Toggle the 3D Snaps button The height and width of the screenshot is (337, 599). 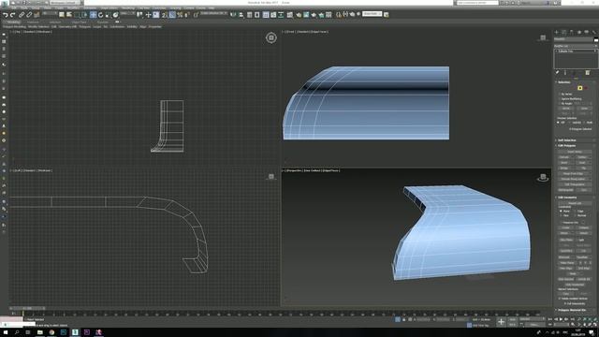(x=164, y=15)
